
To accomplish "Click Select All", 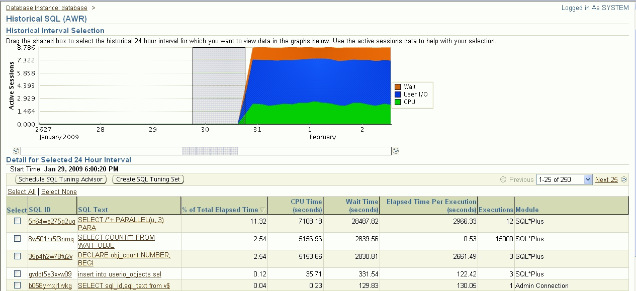I will pyautogui.click(x=22, y=191).
